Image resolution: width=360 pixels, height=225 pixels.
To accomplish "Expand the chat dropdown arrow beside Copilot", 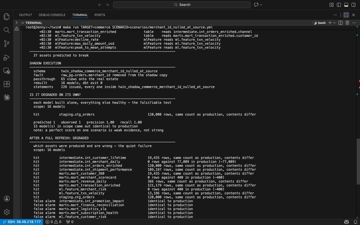I will (261, 4).
